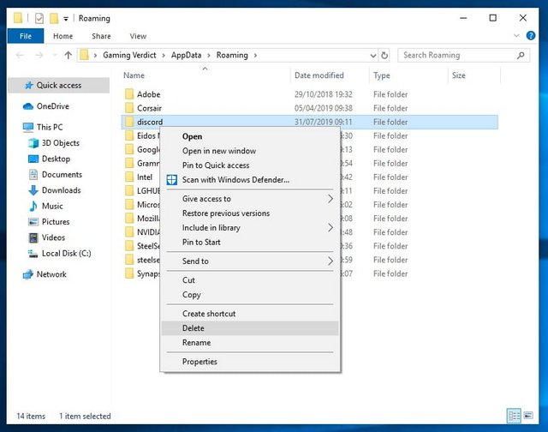Select Quick access in navigation pane

point(58,86)
